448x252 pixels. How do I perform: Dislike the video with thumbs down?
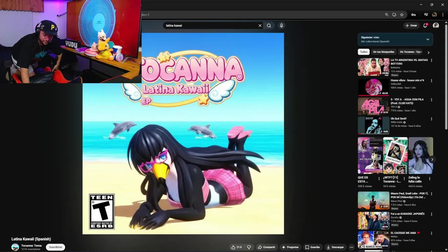tap(249, 247)
